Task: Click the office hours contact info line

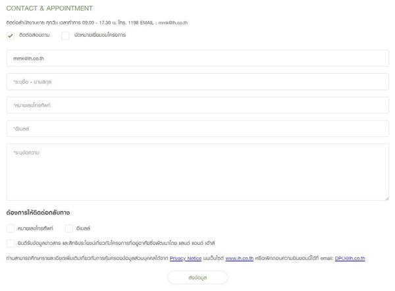Action: point(97,22)
